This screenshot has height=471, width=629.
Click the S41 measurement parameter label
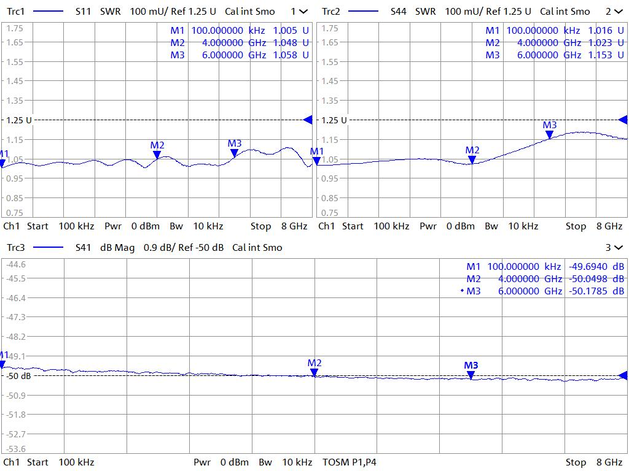(x=84, y=248)
